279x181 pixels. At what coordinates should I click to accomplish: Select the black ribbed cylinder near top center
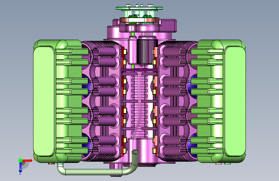[147, 52]
